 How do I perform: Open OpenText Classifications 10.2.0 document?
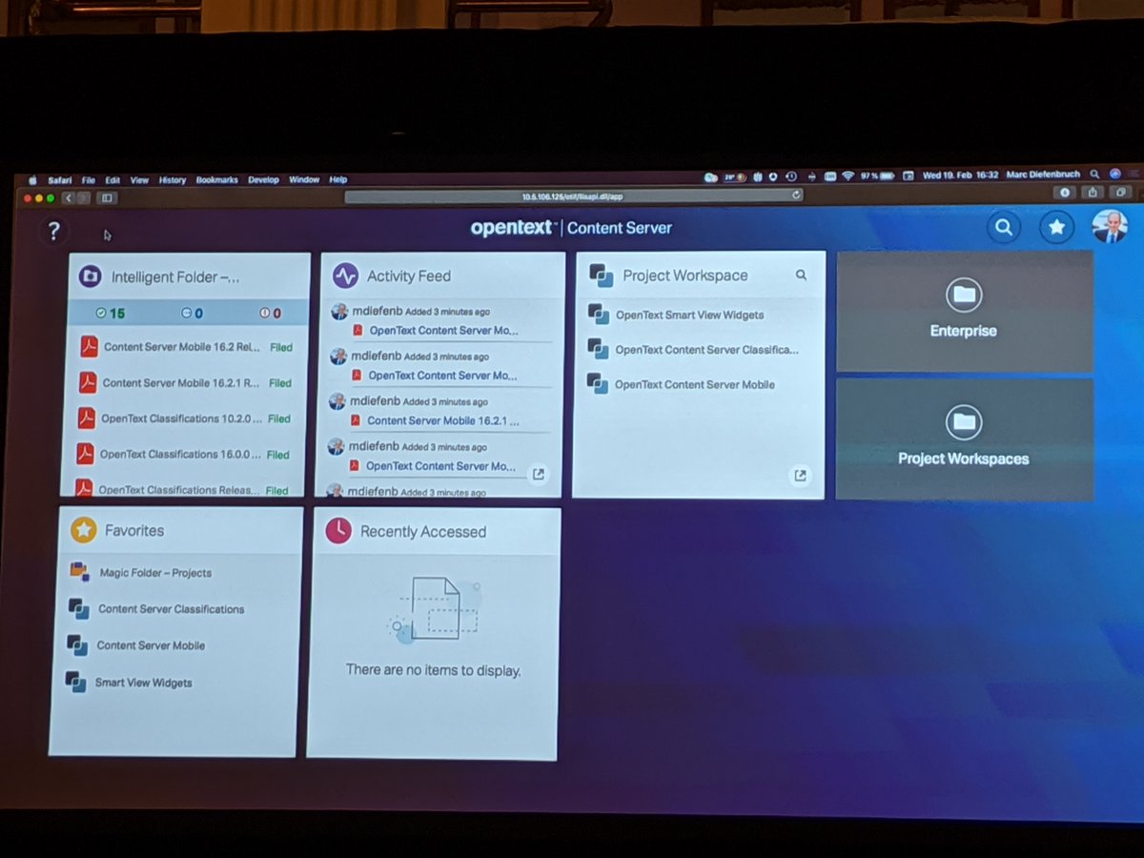tap(180, 419)
